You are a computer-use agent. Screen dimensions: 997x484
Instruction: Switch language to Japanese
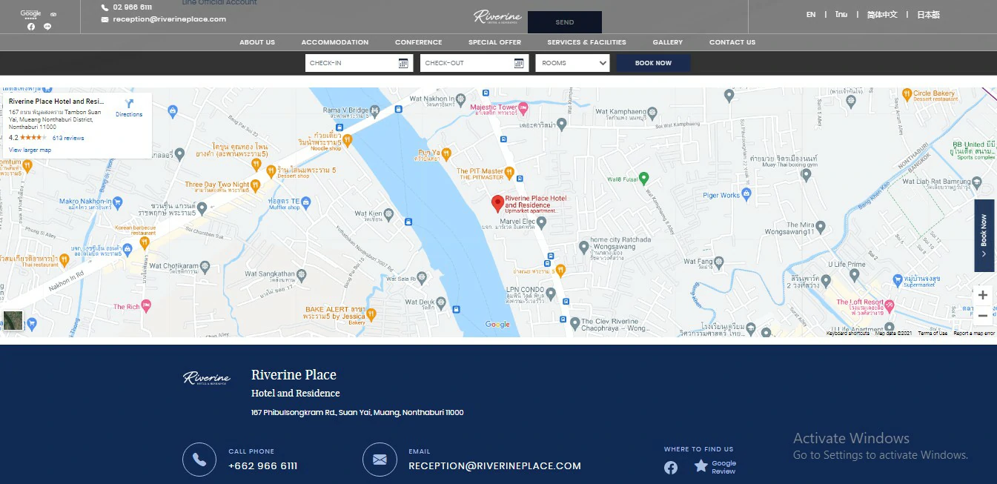pyautogui.click(x=928, y=15)
